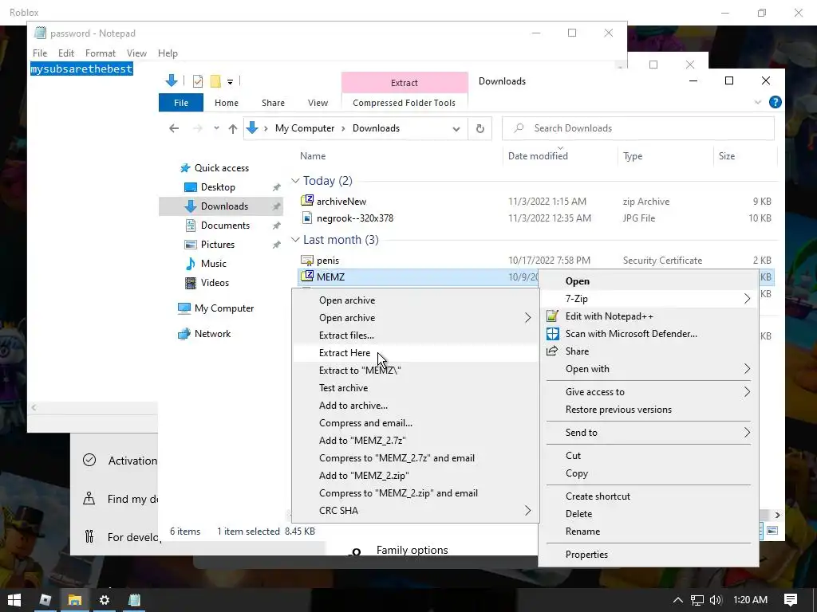Open Notepad's Edit menu
The width and height of the screenshot is (817, 612).
click(65, 53)
